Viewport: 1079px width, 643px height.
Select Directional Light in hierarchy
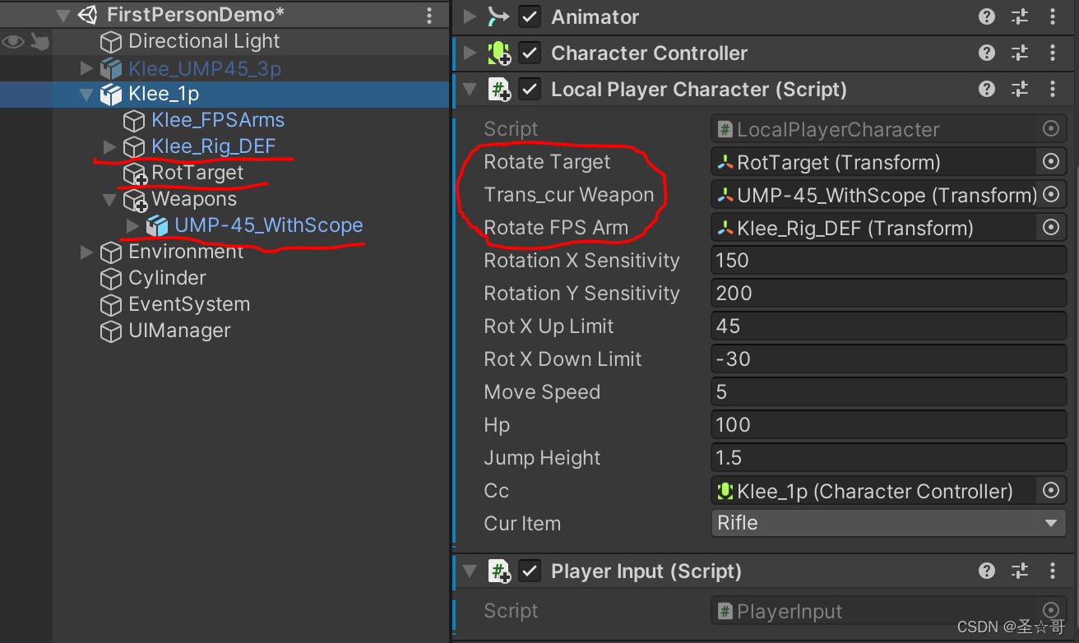click(x=204, y=41)
